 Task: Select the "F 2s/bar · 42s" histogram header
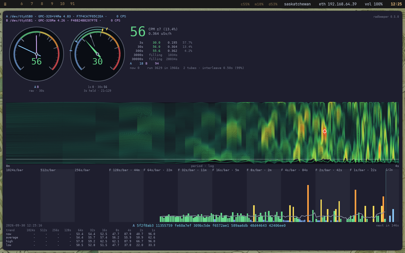[x=329, y=170]
